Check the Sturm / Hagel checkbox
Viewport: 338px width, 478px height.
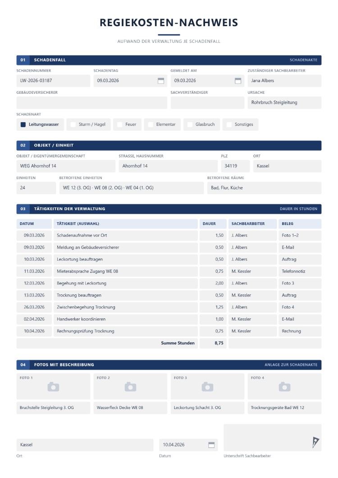[x=73, y=124]
